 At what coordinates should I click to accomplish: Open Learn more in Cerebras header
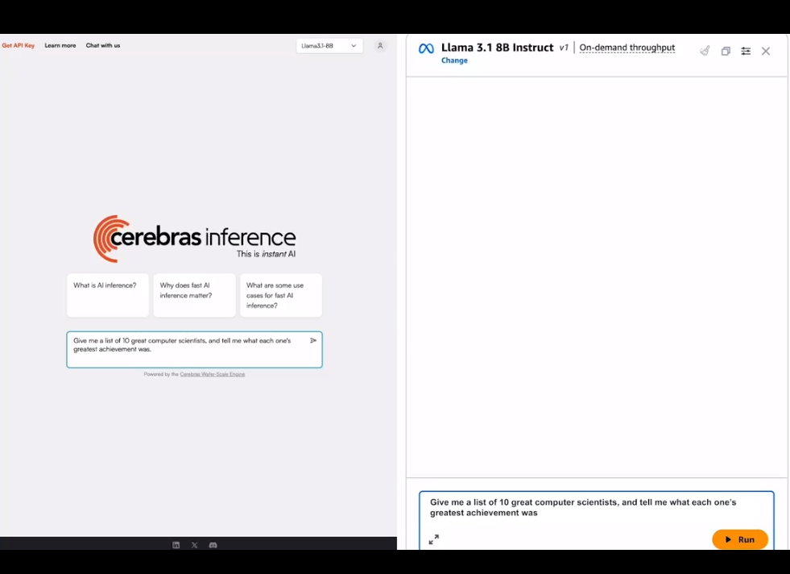pyautogui.click(x=60, y=45)
